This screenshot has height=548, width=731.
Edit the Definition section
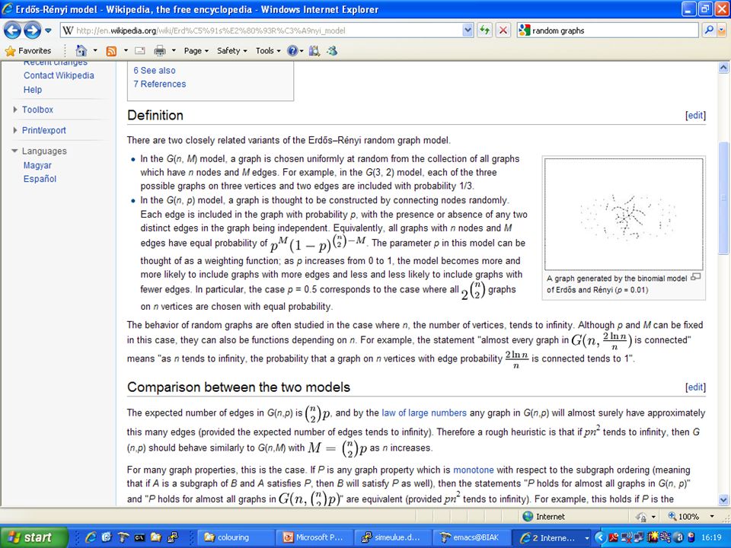click(695, 116)
